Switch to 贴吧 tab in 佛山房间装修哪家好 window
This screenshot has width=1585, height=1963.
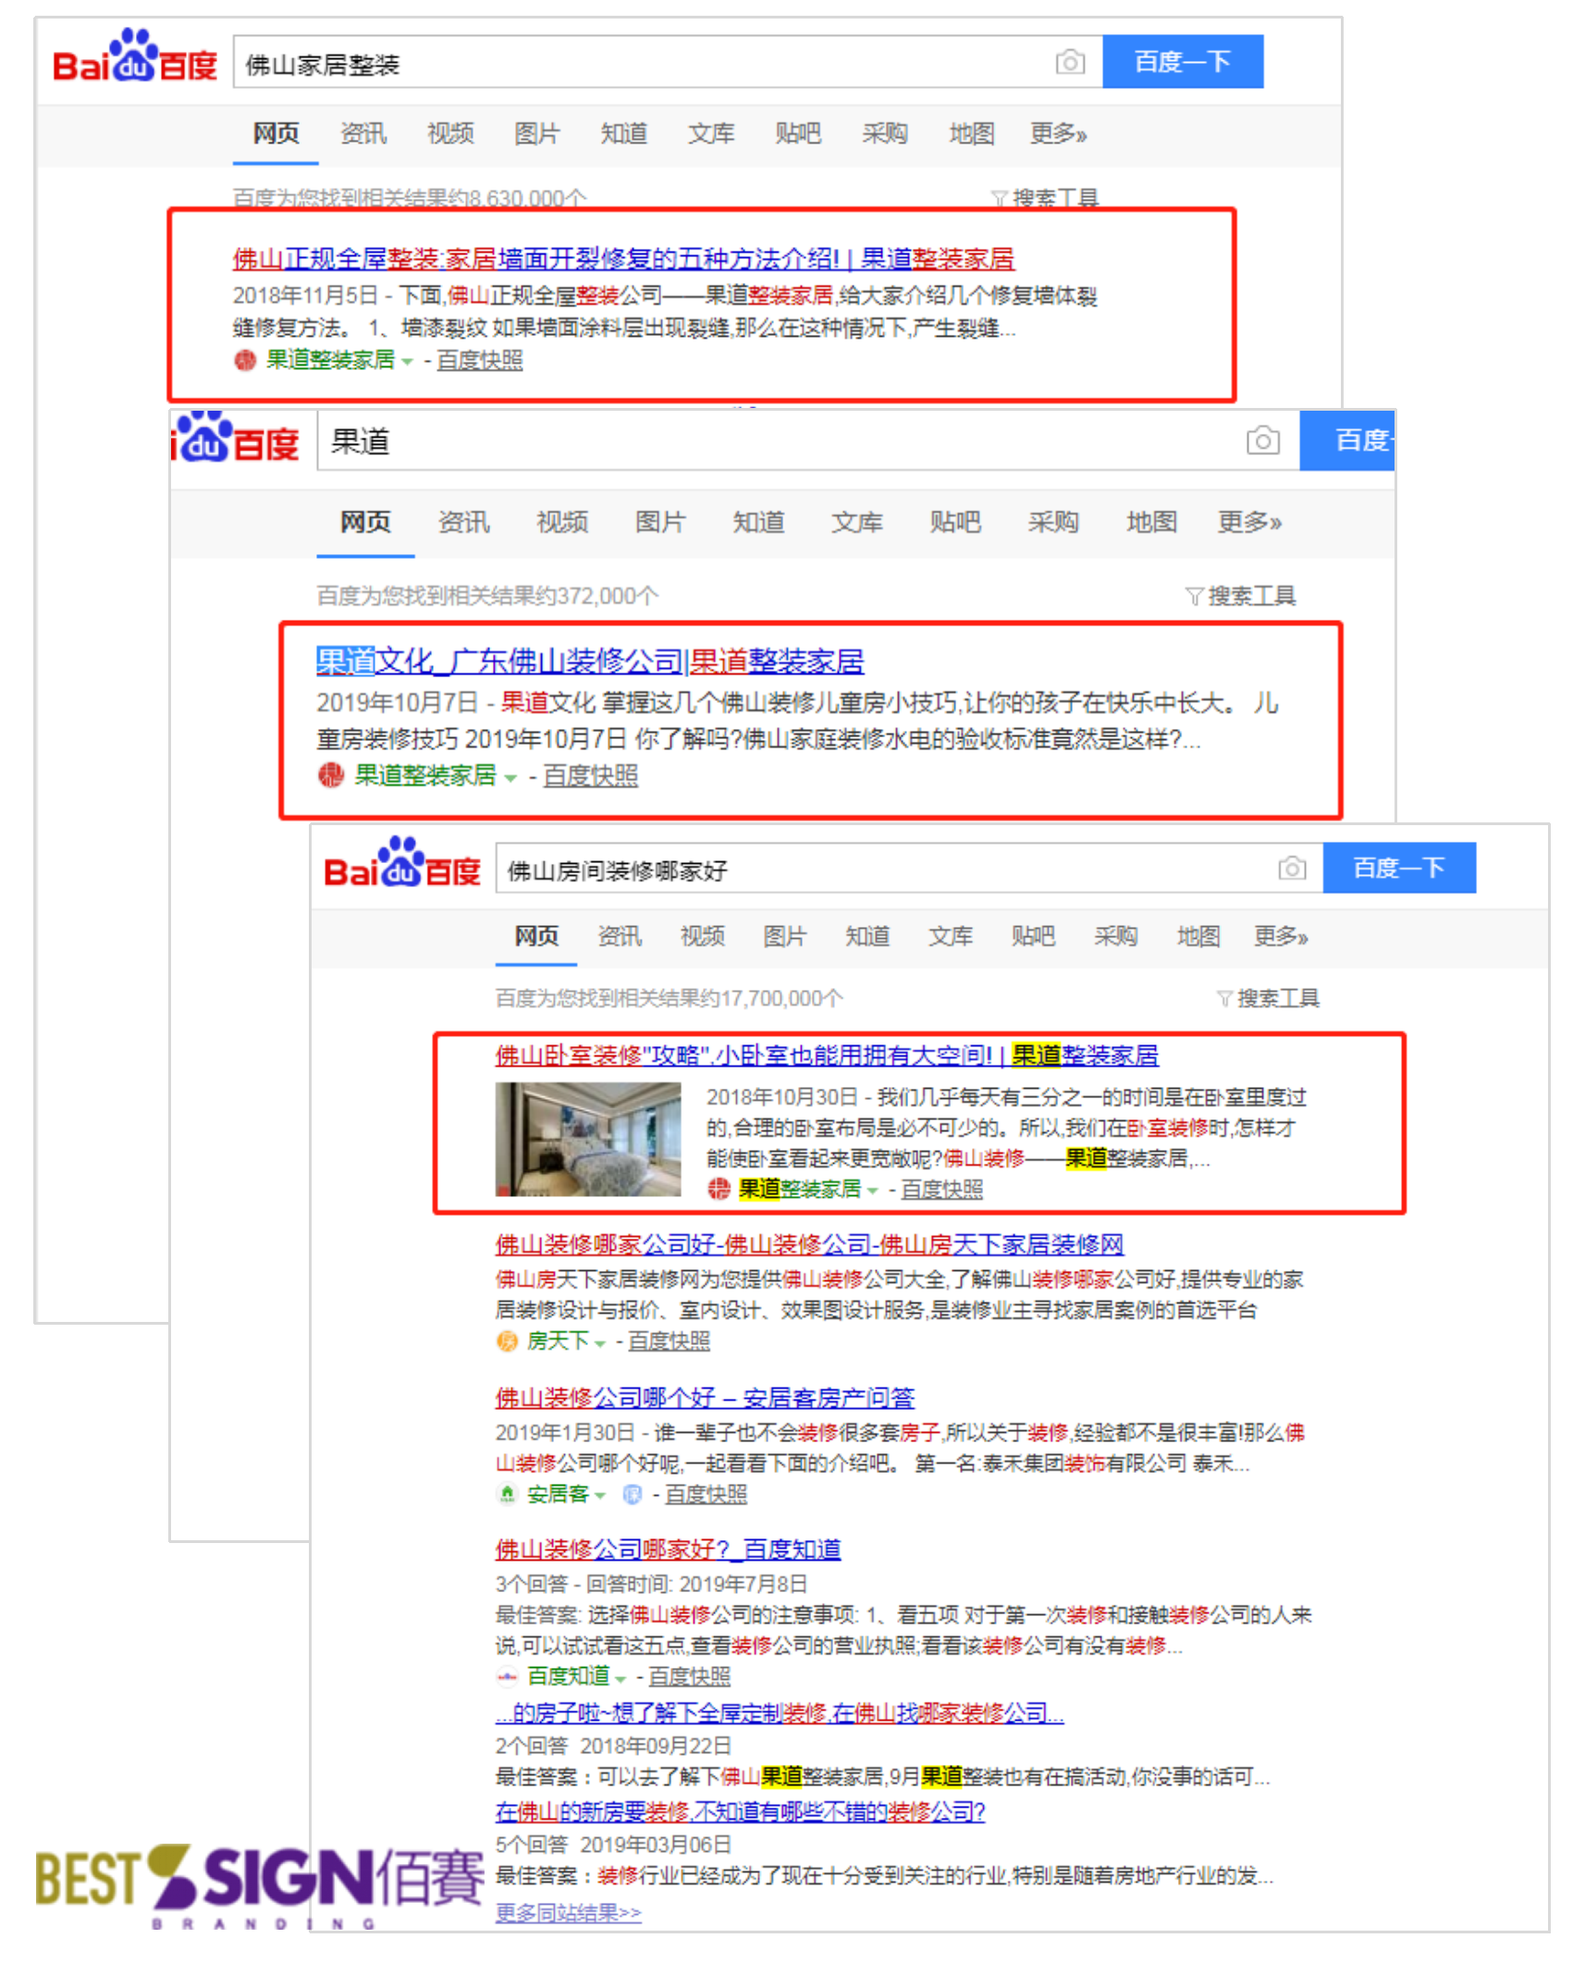[1033, 936]
